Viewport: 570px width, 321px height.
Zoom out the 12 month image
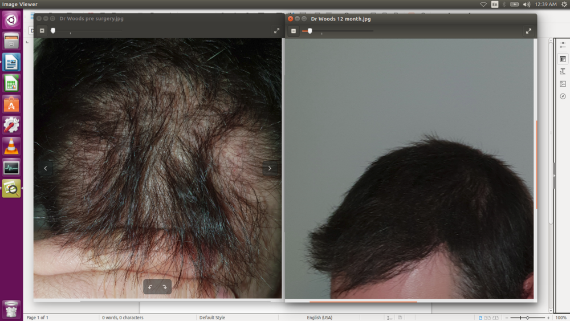click(x=294, y=31)
